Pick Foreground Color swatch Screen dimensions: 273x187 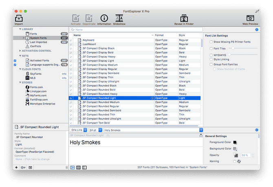click(235, 142)
